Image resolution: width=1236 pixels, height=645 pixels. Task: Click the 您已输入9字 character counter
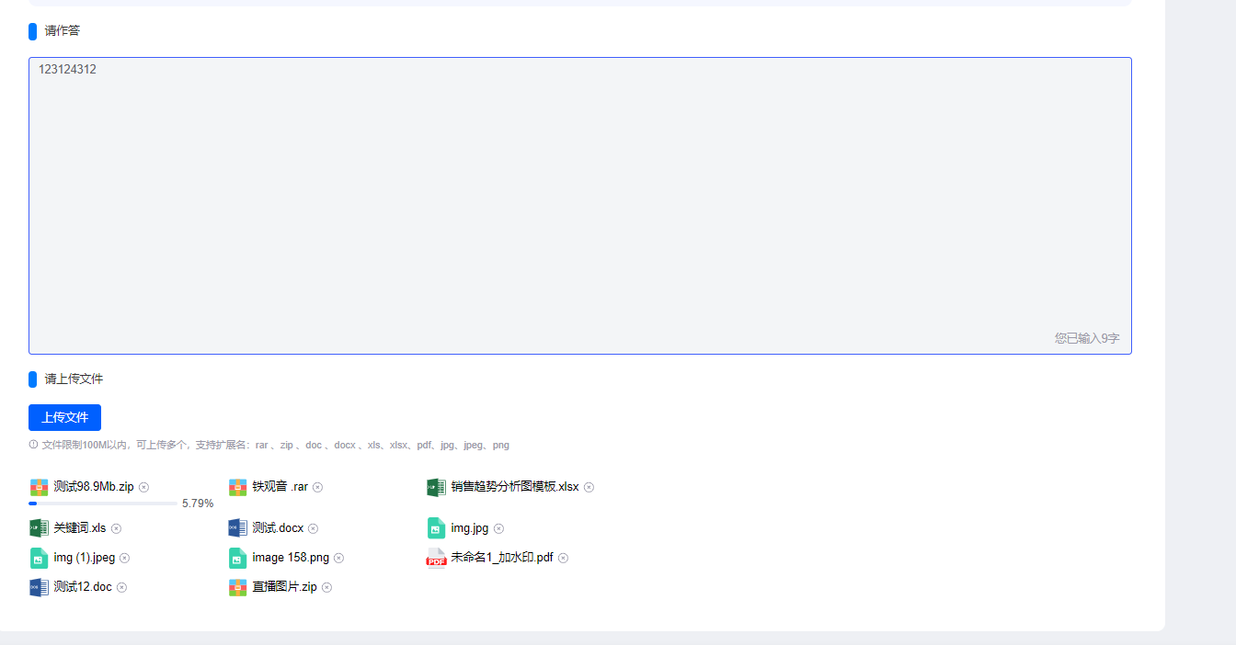pyautogui.click(x=1087, y=338)
